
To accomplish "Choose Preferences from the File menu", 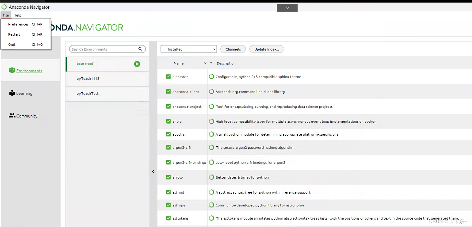I will click(x=26, y=24).
